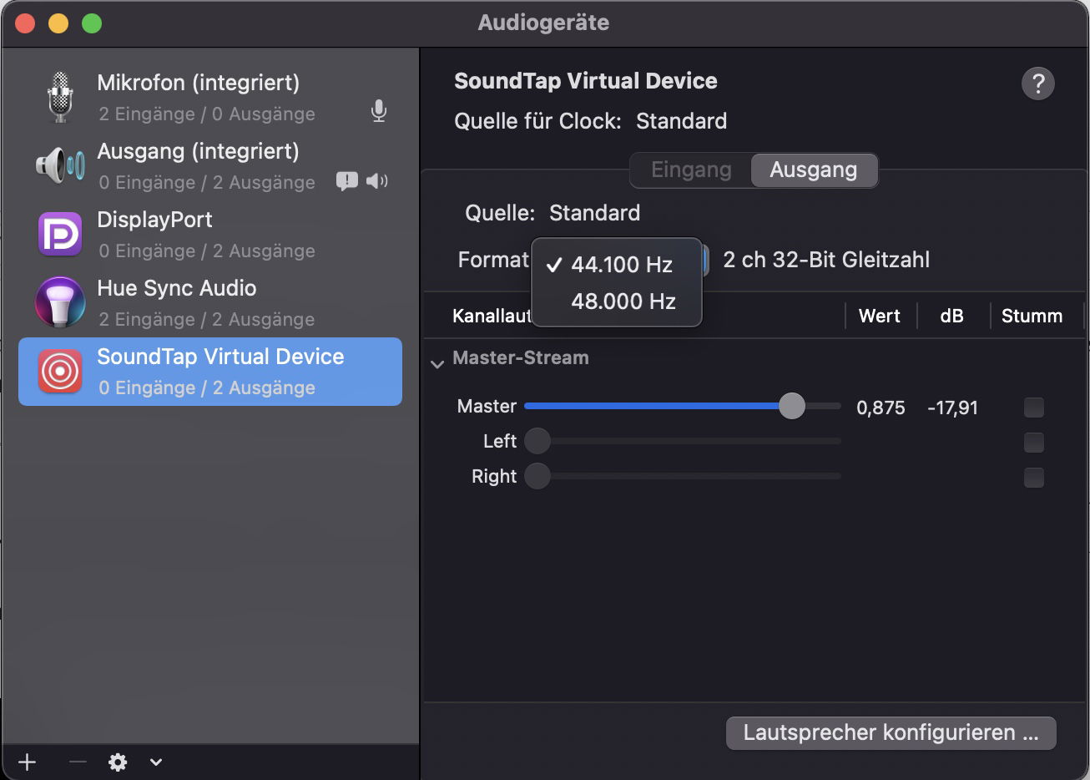Click the small speaker output indicator icon

377,181
